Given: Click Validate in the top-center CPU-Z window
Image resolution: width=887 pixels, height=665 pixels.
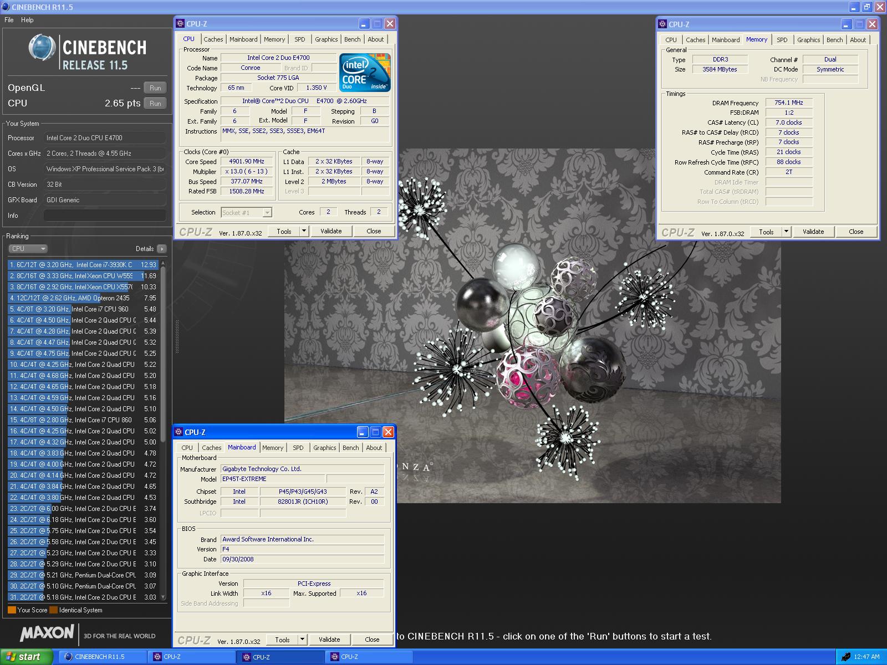Looking at the screenshot, I should pyautogui.click(x=331, y=231).
